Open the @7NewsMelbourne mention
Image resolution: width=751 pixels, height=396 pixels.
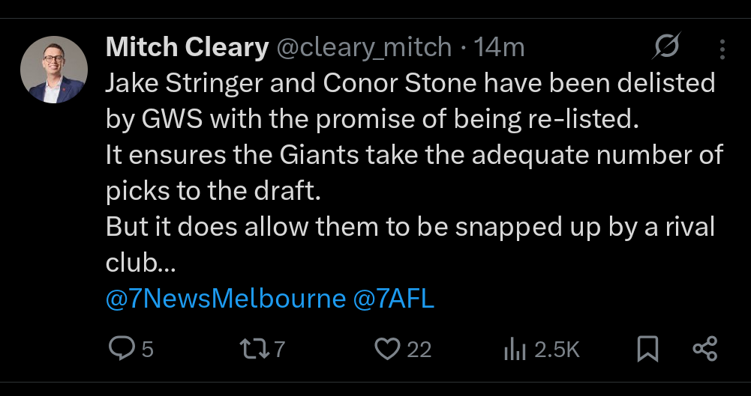pos(225,299)
